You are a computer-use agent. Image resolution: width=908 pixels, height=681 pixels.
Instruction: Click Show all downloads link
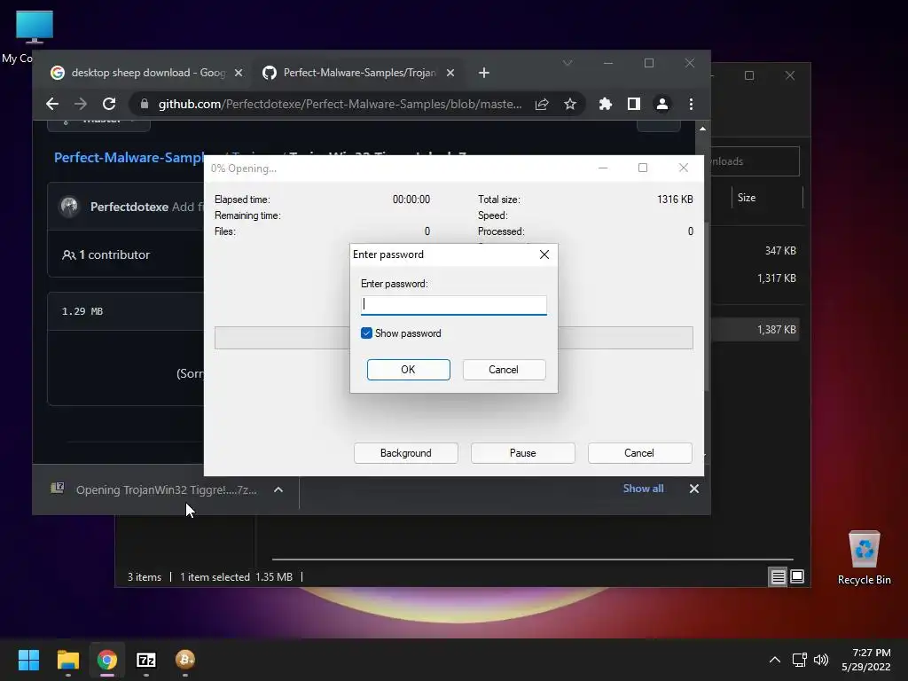pos(644,489)
